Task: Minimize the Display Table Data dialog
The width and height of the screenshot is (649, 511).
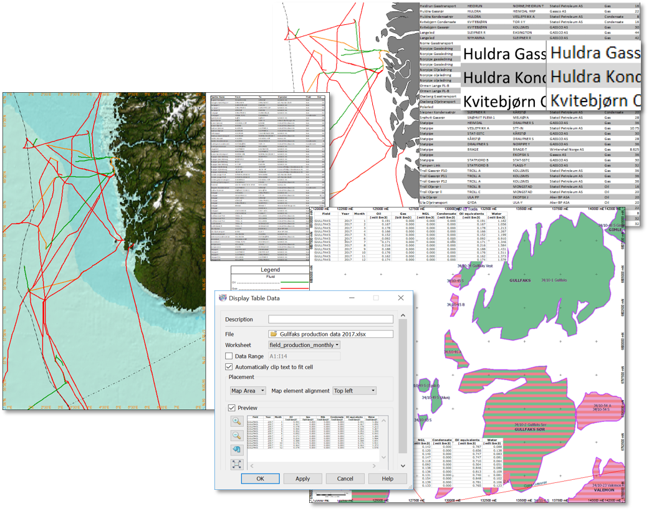Action: click(350, 298)
